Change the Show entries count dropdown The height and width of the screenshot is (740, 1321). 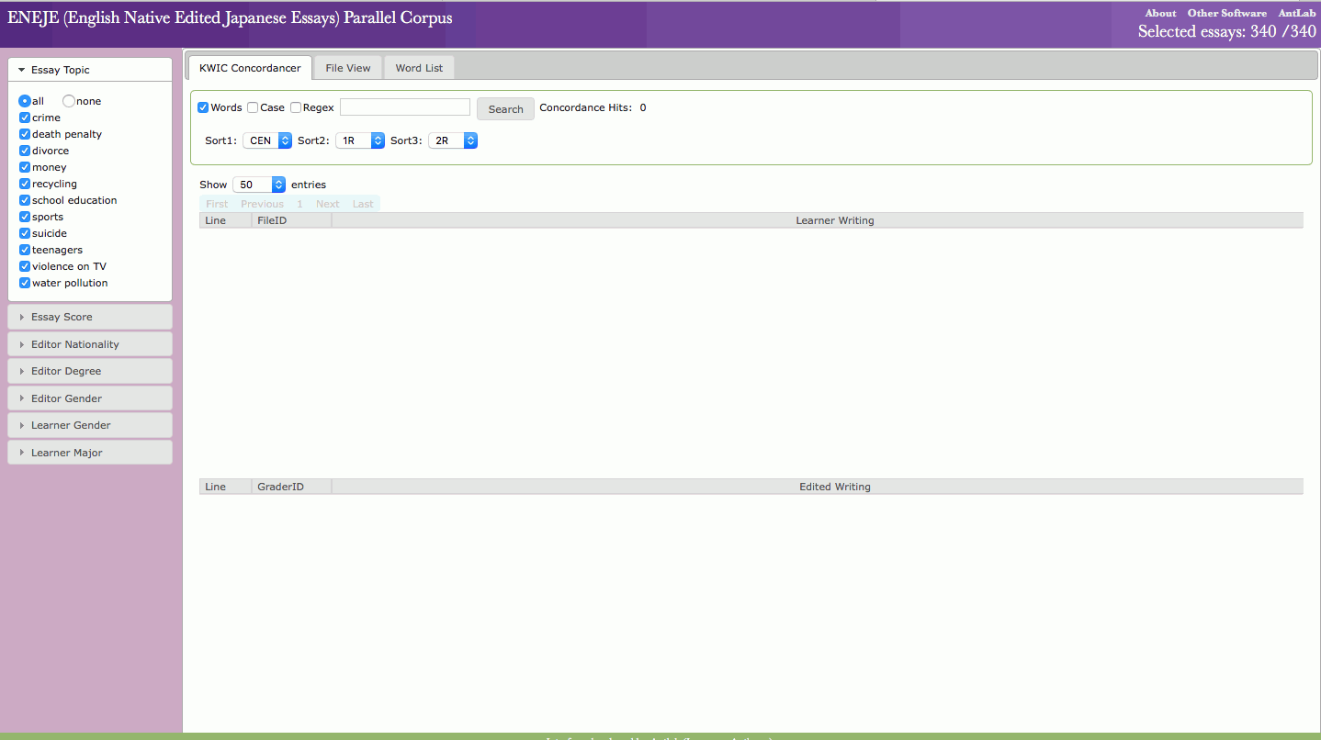tap(259, 185)
